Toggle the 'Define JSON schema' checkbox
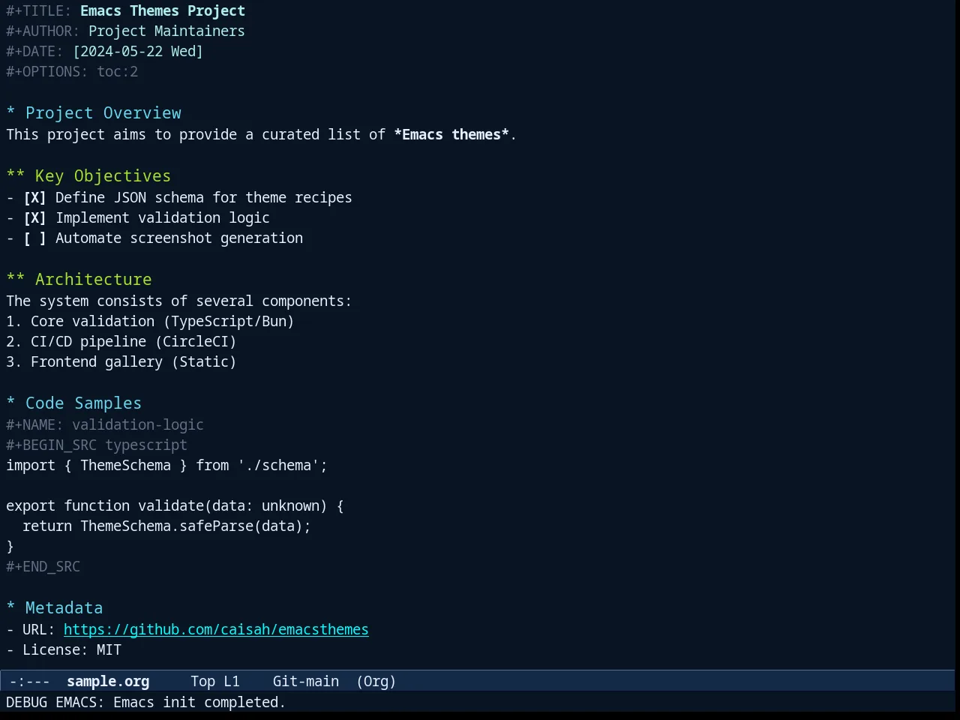This screenshot has width=960, height=720. pyautogui.click(x=34, y=197)
